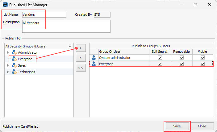
Task: Expand the Technicians group node
Action: 8,72
